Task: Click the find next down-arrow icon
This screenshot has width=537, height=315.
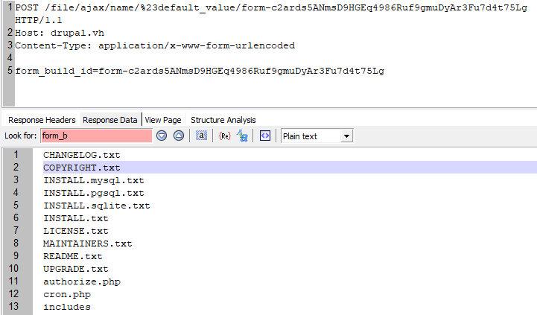Action: pos(162,136)
